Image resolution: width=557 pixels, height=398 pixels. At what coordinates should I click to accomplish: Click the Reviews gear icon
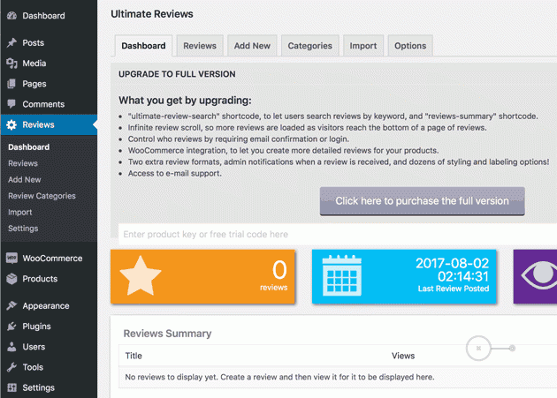point(11,124)
